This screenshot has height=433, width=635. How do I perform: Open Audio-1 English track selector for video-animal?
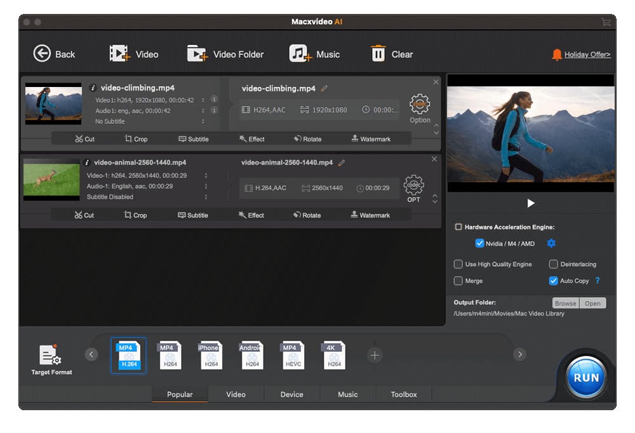pyautogui.click(x=206, y=186)
